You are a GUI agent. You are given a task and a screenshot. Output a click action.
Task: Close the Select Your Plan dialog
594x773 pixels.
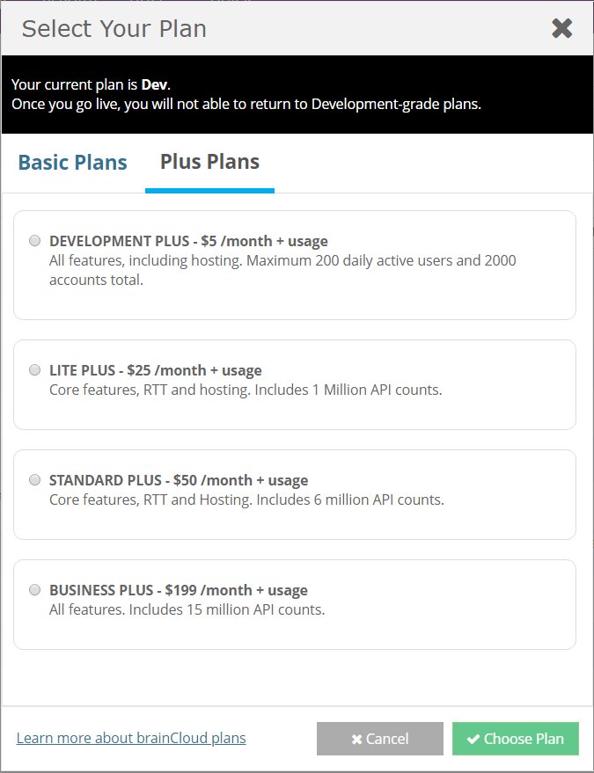point(561,27)
